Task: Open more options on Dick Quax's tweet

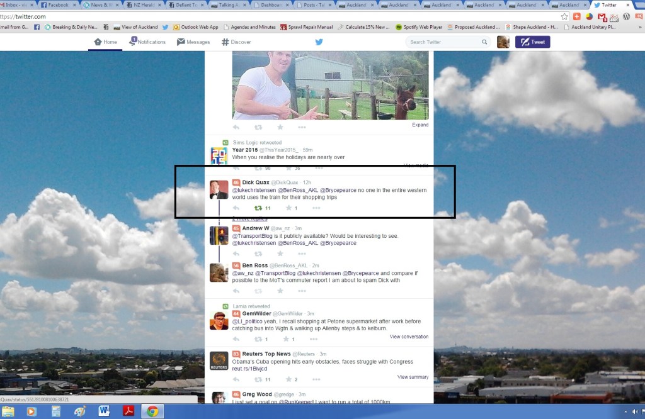Action: pyautogui.click(x=316, y=208)
